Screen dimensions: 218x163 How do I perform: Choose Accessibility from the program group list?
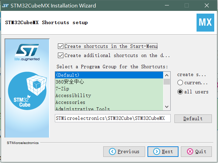[109, 95]
